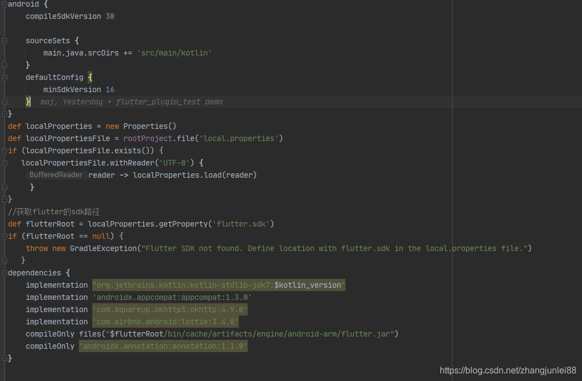The image size is (582, 381).
Task: Collapse the flutterRoot null check block
Action: pyautogui.click(x=4, y=236)
